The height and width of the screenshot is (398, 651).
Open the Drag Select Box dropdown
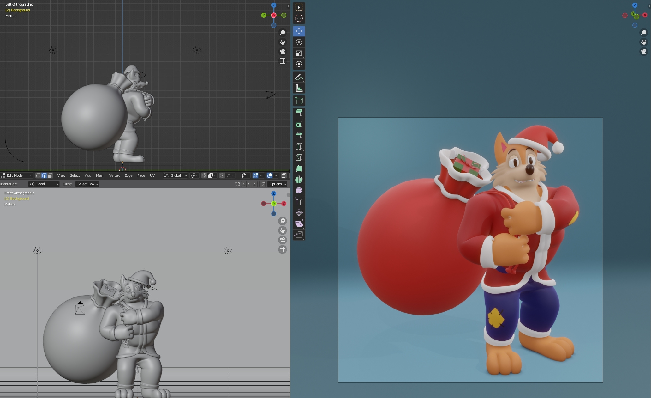[87, 184]
